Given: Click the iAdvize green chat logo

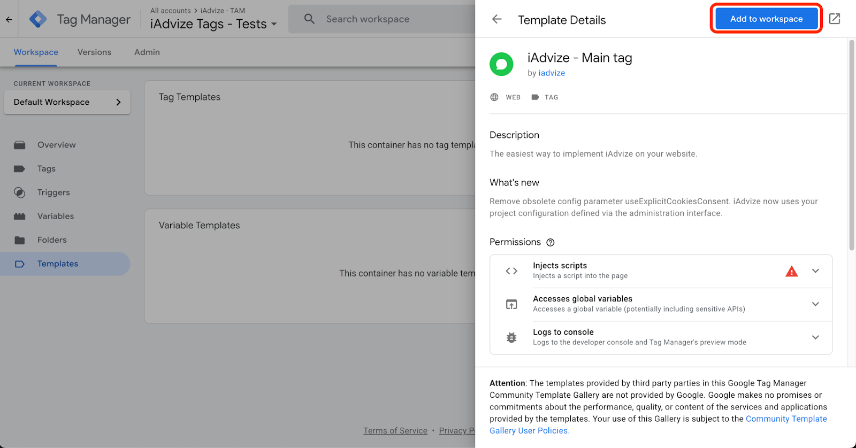Looking at the screenshot, I should (501, 65).
